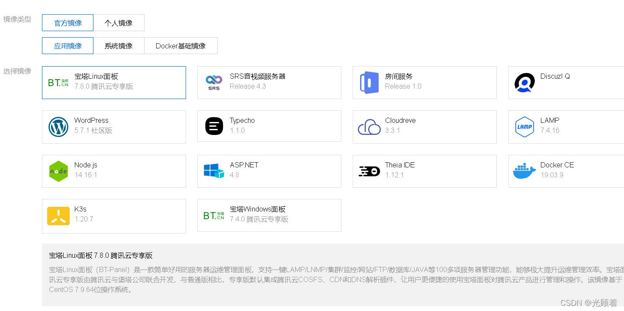This screenshot has width=624, height=311.
Task: Select the Cloudreve title text
Action: click(x=400, y=121)
